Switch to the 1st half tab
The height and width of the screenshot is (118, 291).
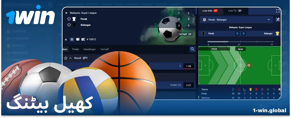coord(104,49)
